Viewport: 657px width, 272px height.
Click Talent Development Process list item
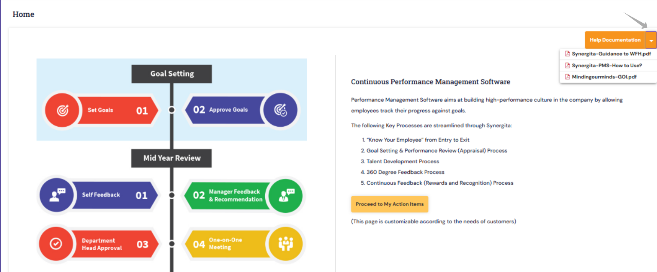tap(403, 161)
